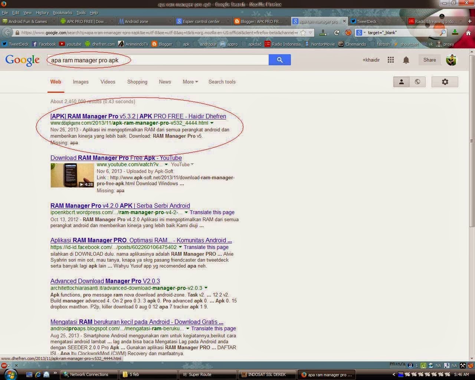
Task: Open the [APK] RAM Manager Pro v5.3.2 result
Action: (x=138, y=116)
